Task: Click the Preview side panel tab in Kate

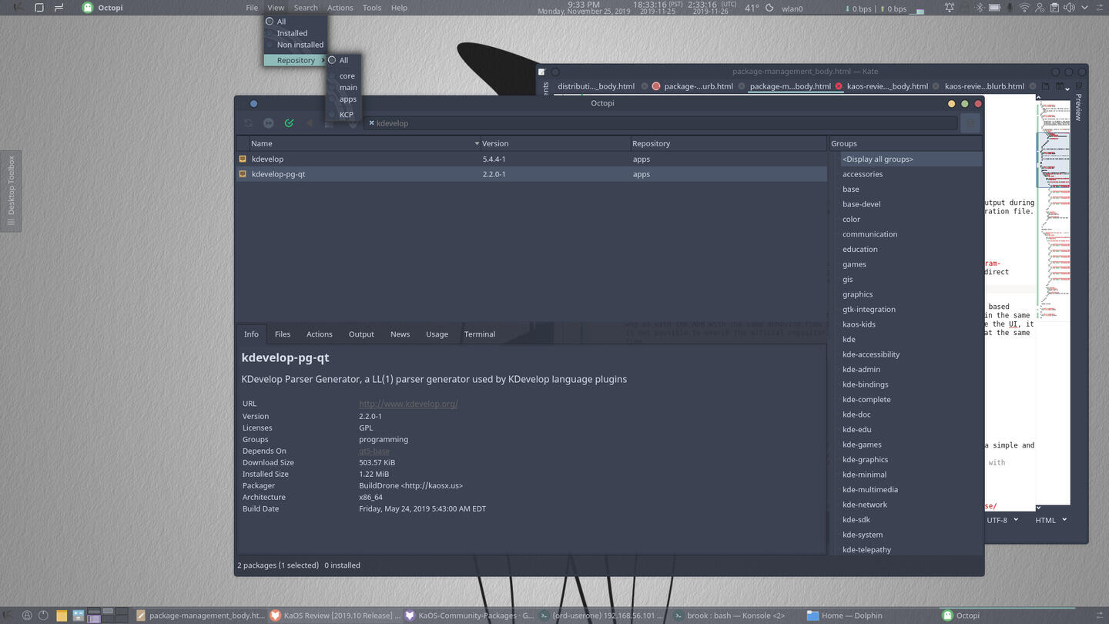Action: [1078, 107]
